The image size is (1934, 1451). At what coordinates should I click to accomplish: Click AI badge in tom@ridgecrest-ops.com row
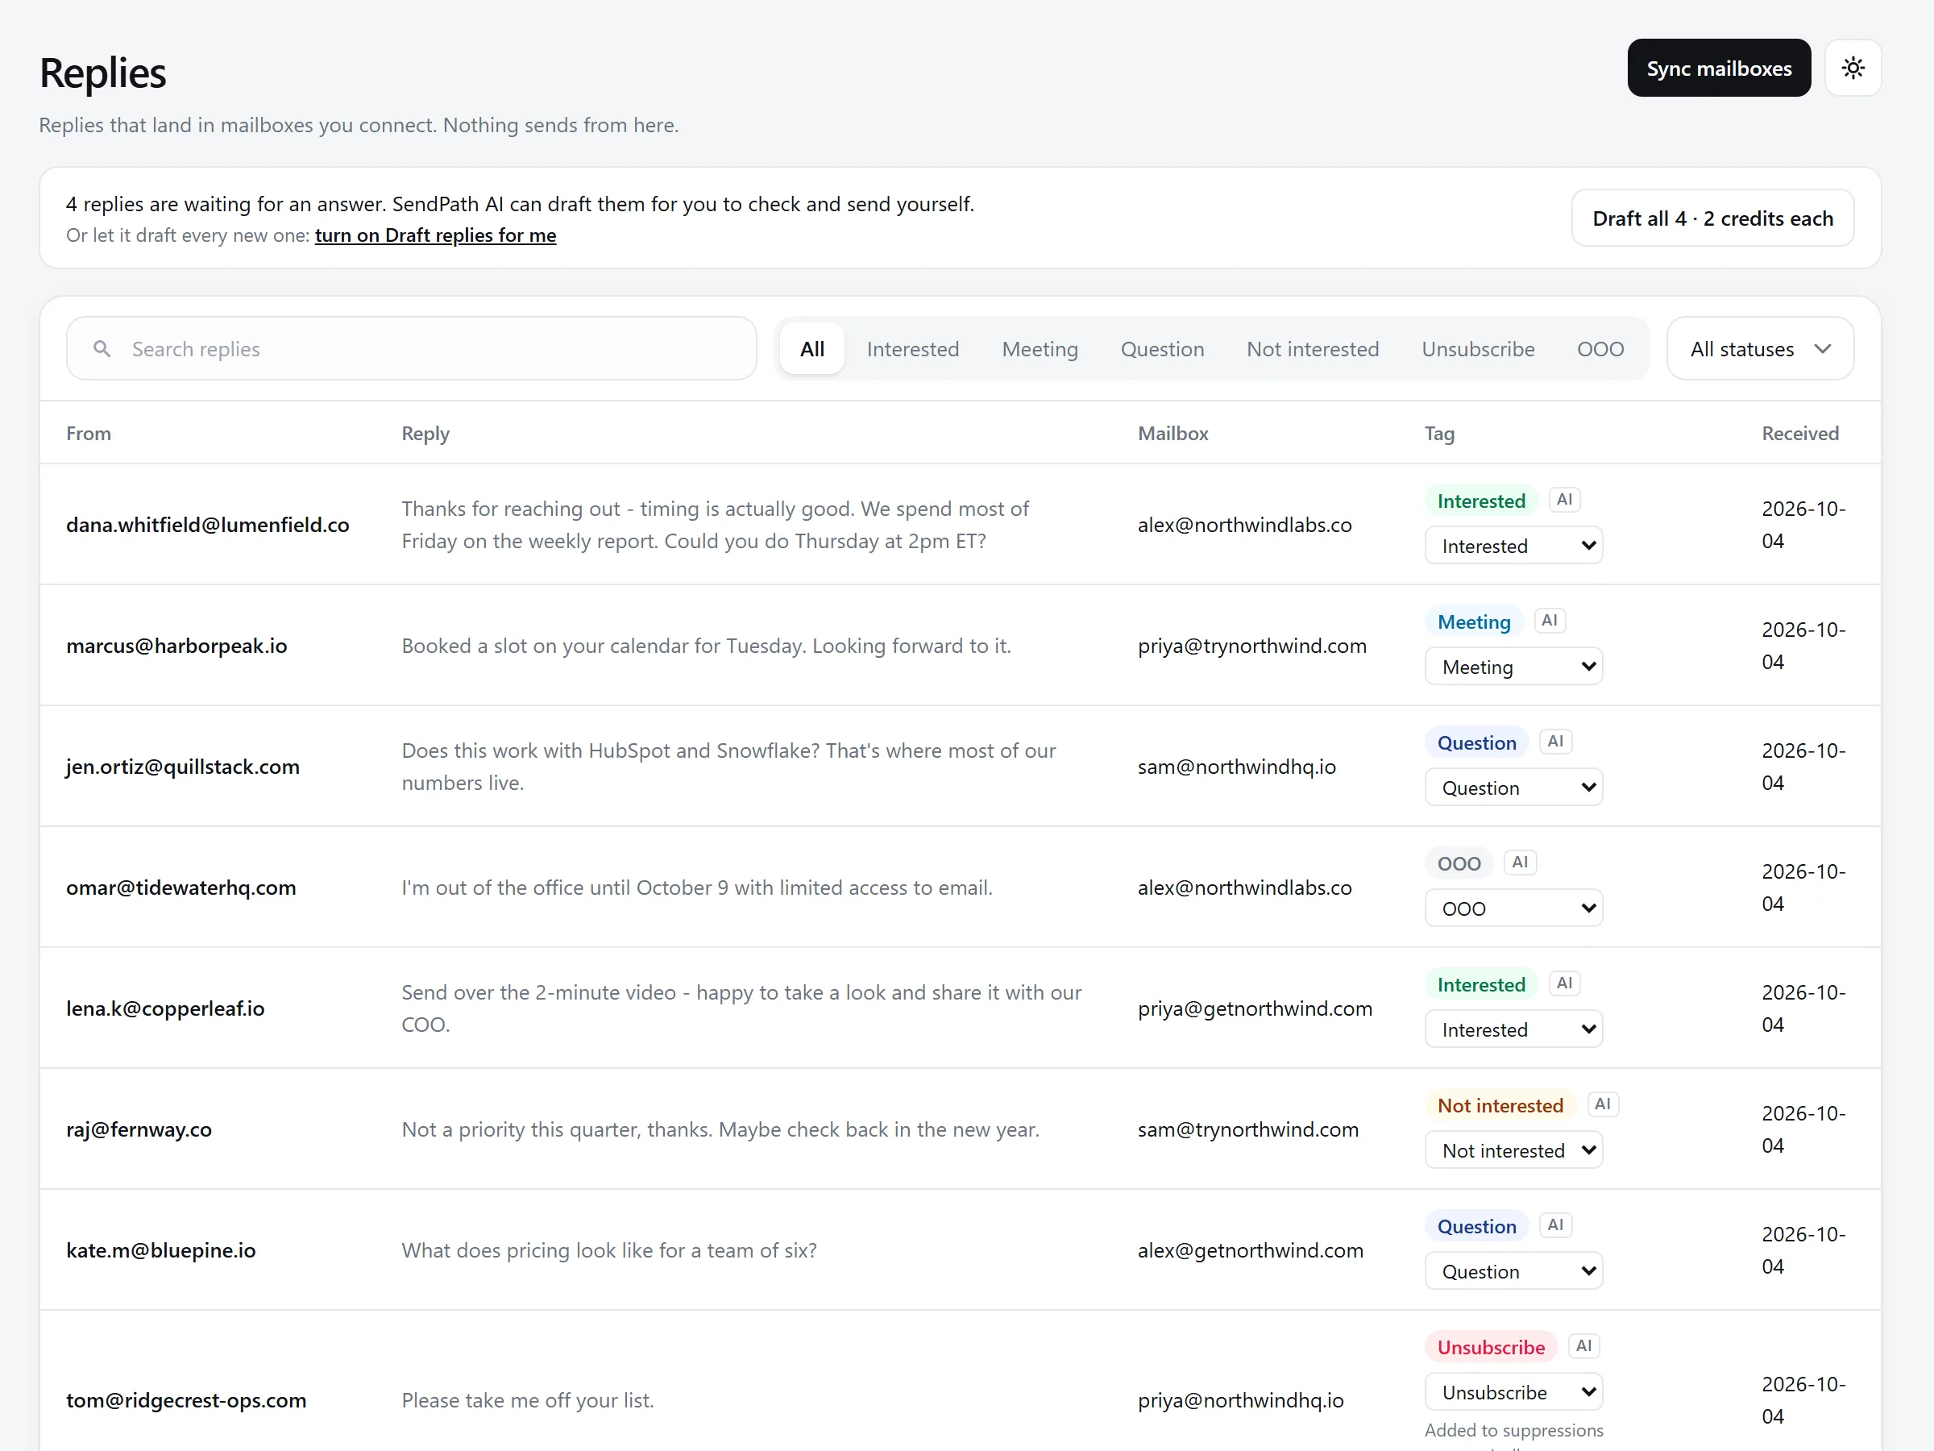pyautogui.click(x=1583, y=1346)
